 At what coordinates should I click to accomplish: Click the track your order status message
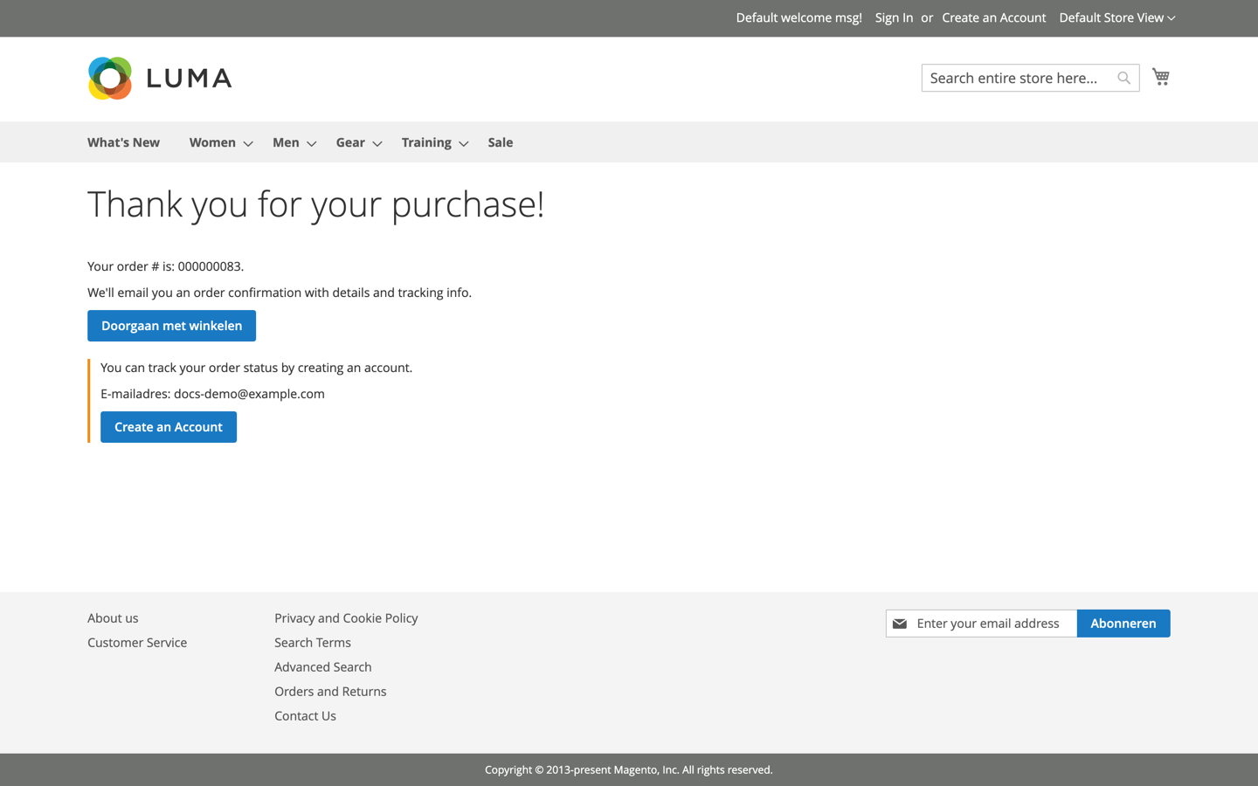pyautogui.click(x=256, y=368)
